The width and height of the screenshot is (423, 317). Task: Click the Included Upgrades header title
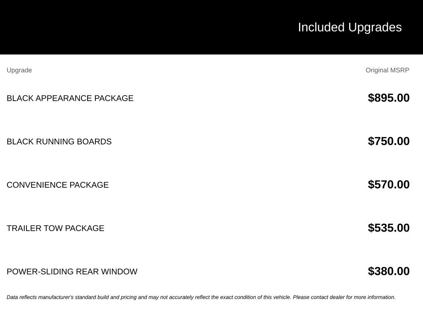(x=349, y=27)
